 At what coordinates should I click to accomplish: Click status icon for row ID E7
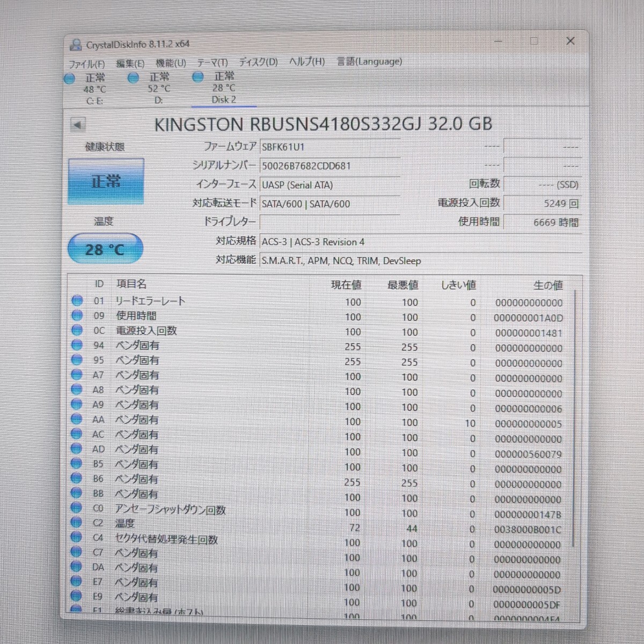tap(76, 581)
